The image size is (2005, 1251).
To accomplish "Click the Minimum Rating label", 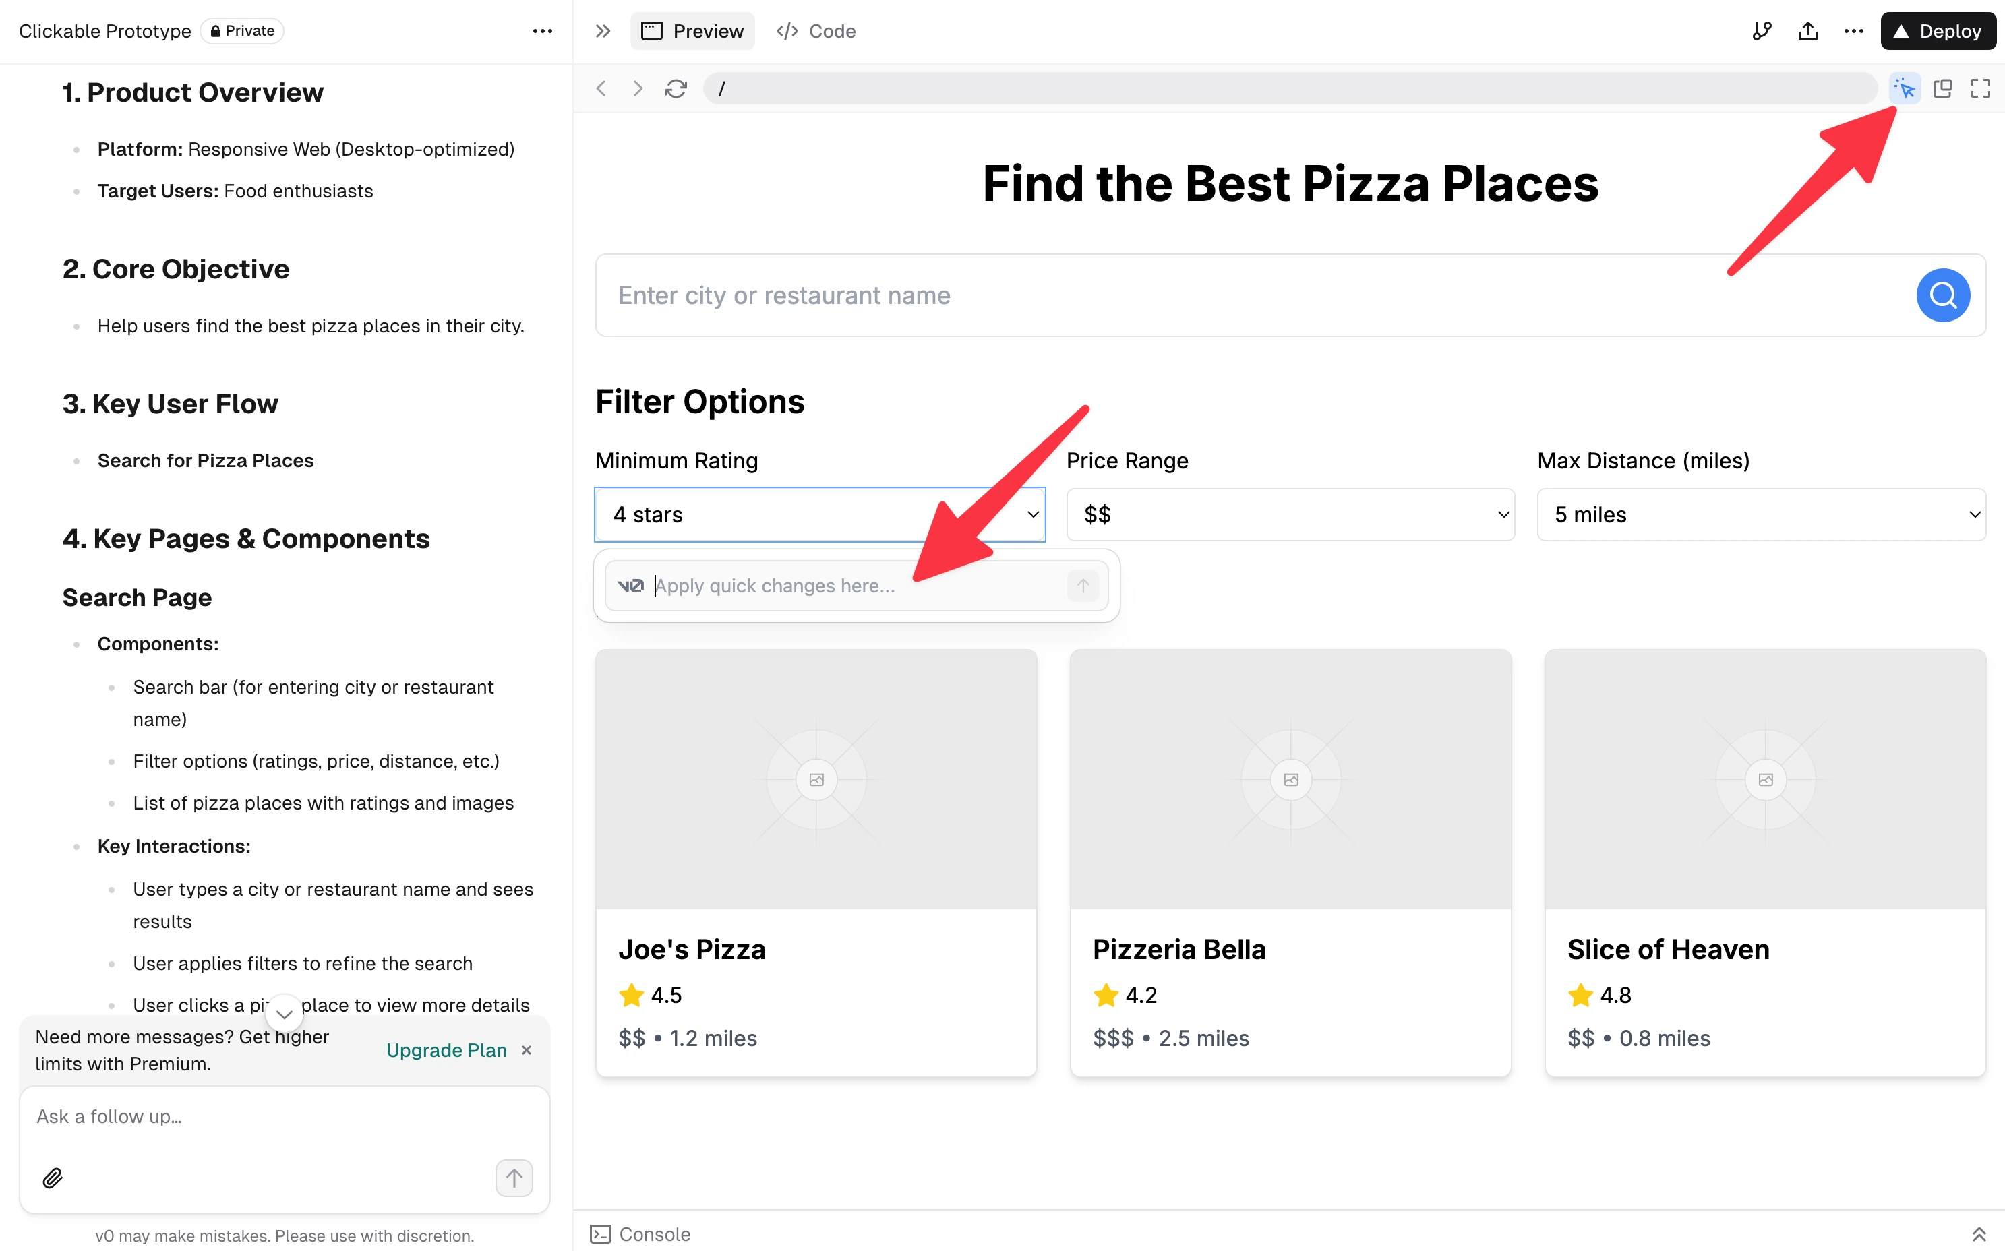I will tap(676, 461).
